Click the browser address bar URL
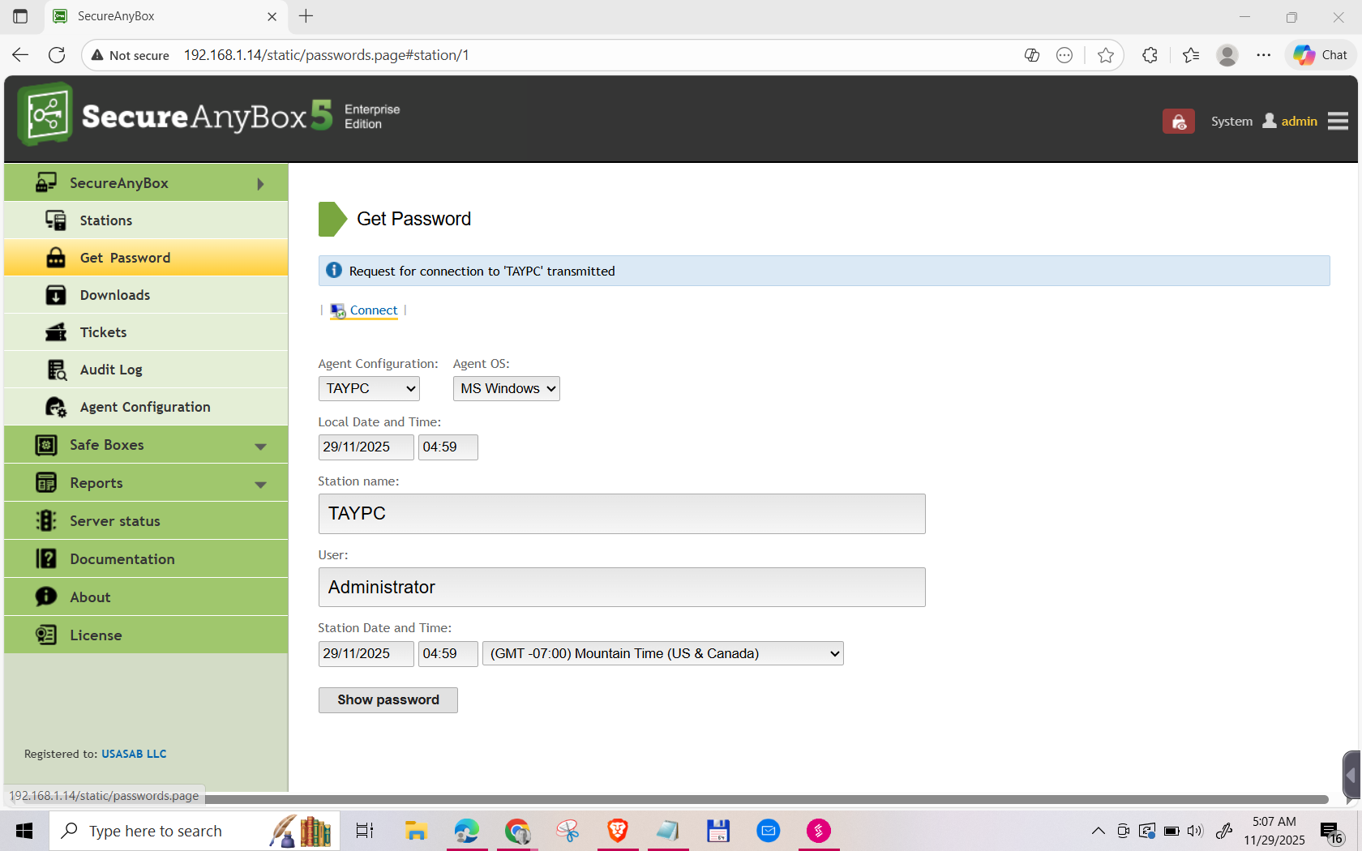This screenshot has width=1362, height=851. coord(326,55)
